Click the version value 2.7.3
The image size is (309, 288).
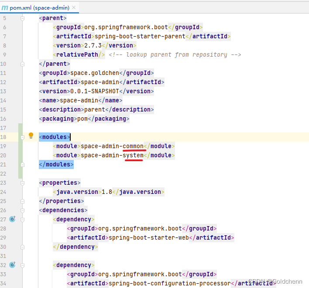93,45
